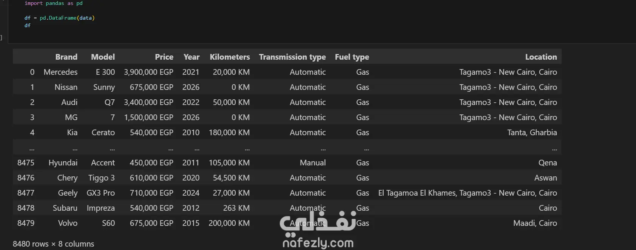Image resolution: width=636 pixels, height=250 pixels.
Task: Click the 54,500 KM cell
Action: (231, 178)
